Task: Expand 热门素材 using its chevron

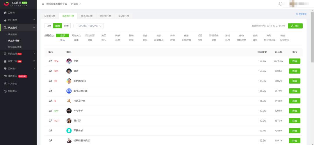Action: click(34, 20)
